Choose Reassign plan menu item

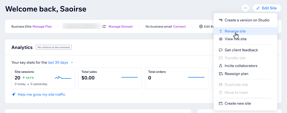(246, 74)
